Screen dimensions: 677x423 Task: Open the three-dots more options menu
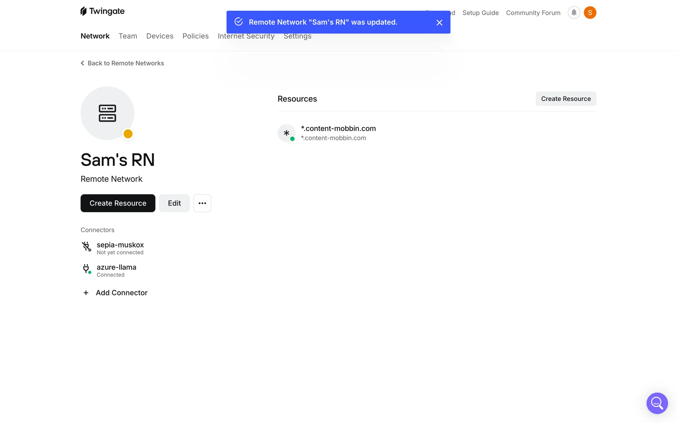(202, 203)
